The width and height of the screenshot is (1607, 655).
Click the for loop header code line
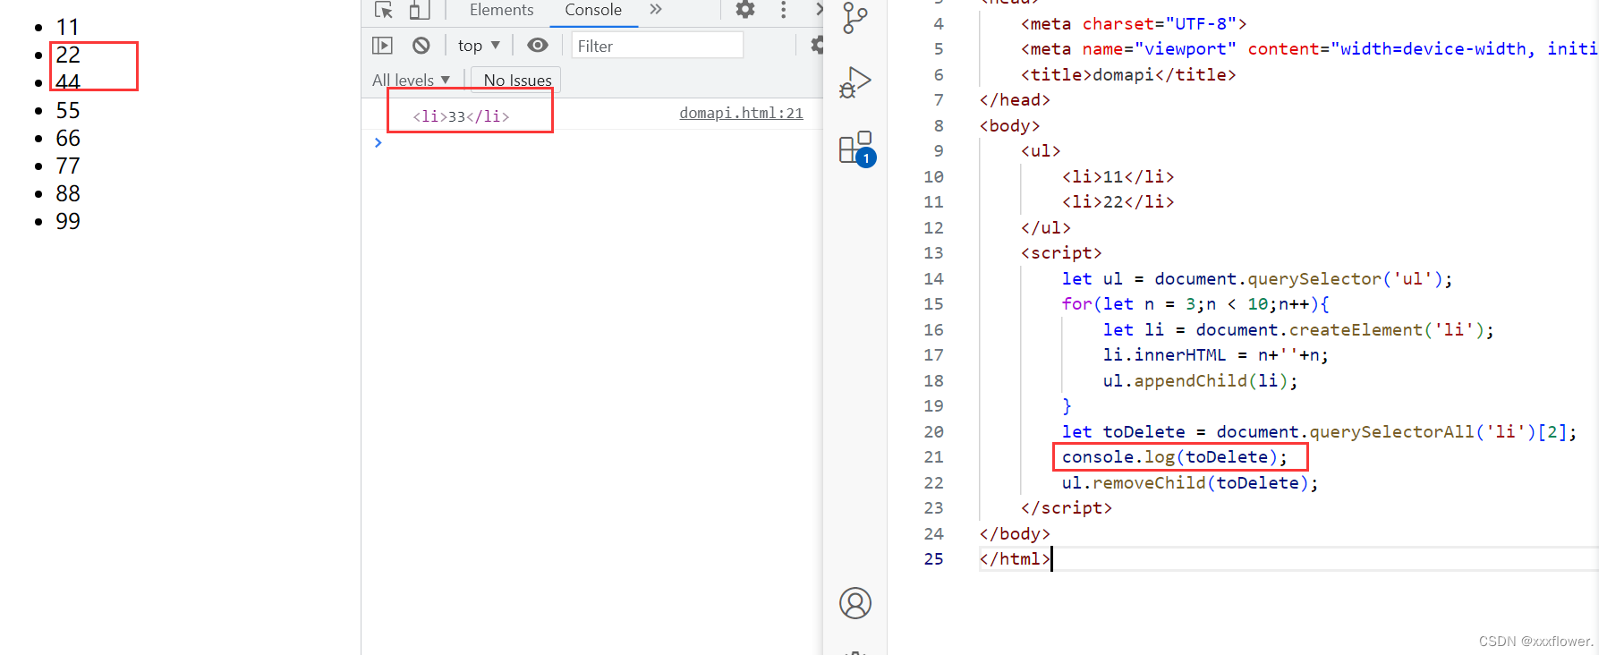[1195, 304]
